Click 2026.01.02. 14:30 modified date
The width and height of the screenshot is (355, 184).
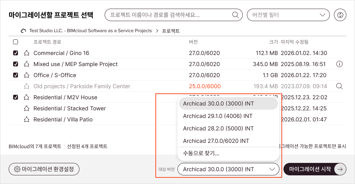[x=304, y=53]
